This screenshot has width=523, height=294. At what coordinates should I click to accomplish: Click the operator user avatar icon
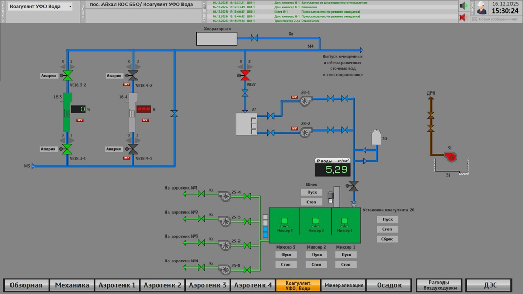(481, 7)
